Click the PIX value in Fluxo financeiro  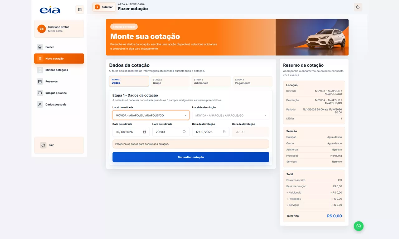340,180
